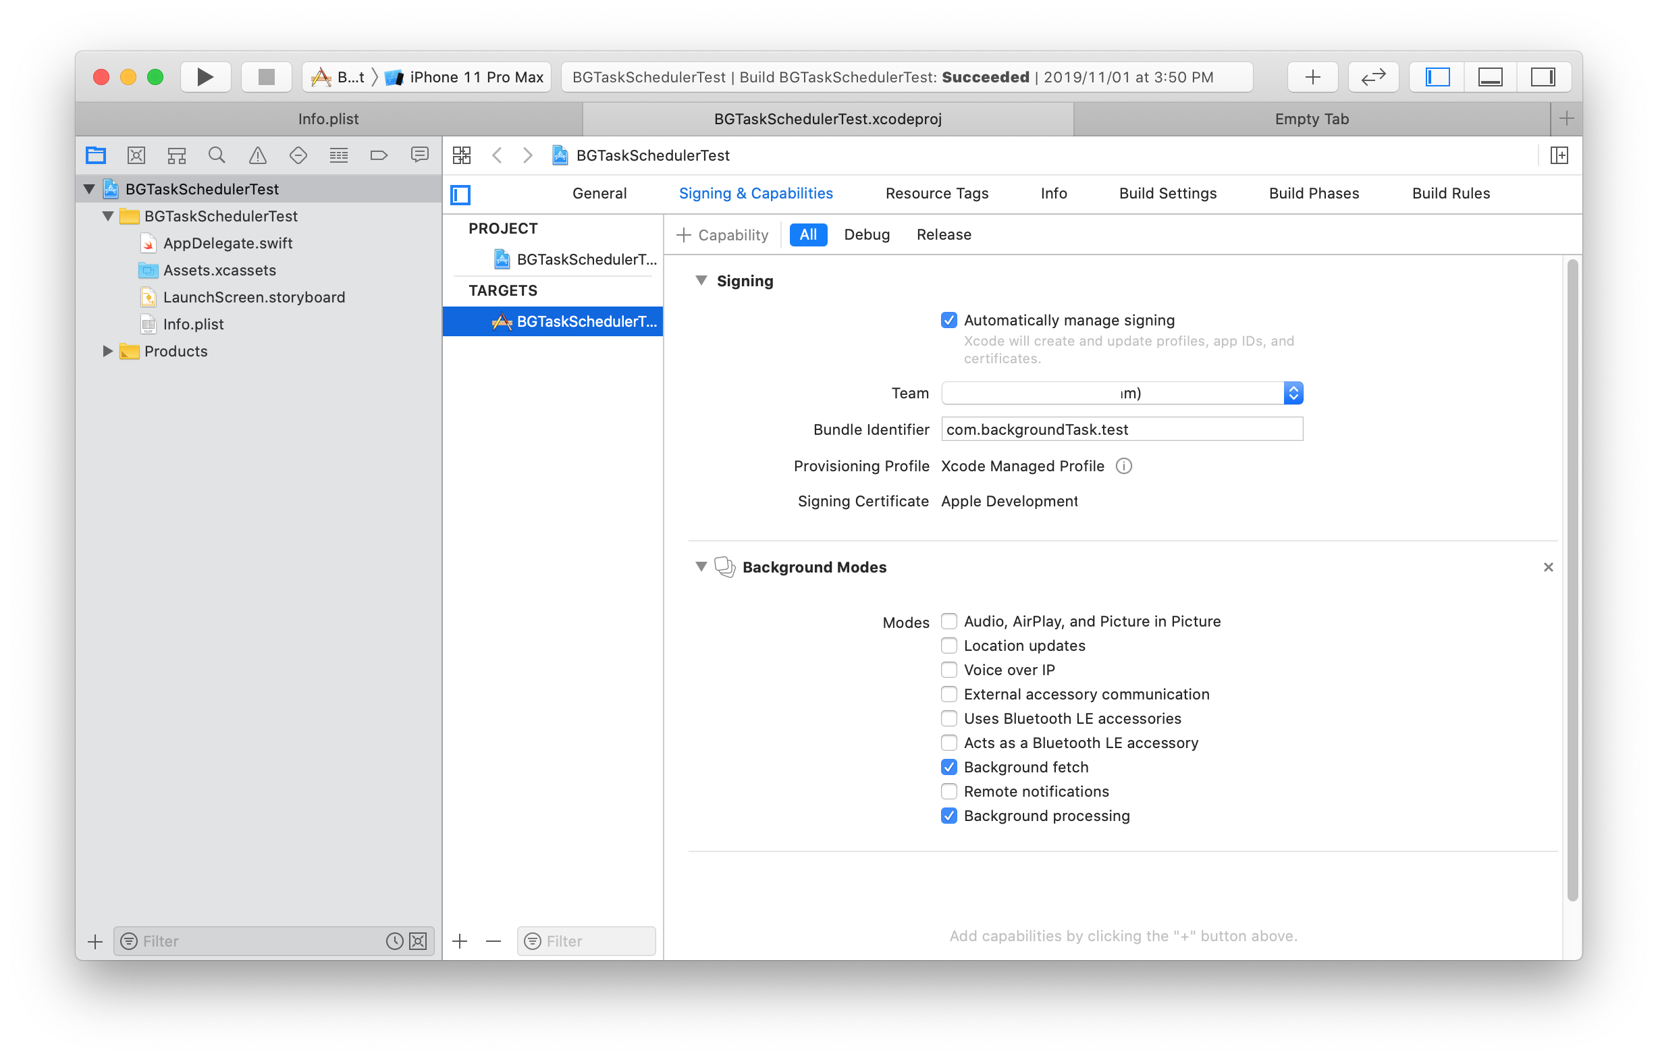Open the Source Control navigator icon
Viewport: 1658px width, 1060px height.
[x=136, y=156]
